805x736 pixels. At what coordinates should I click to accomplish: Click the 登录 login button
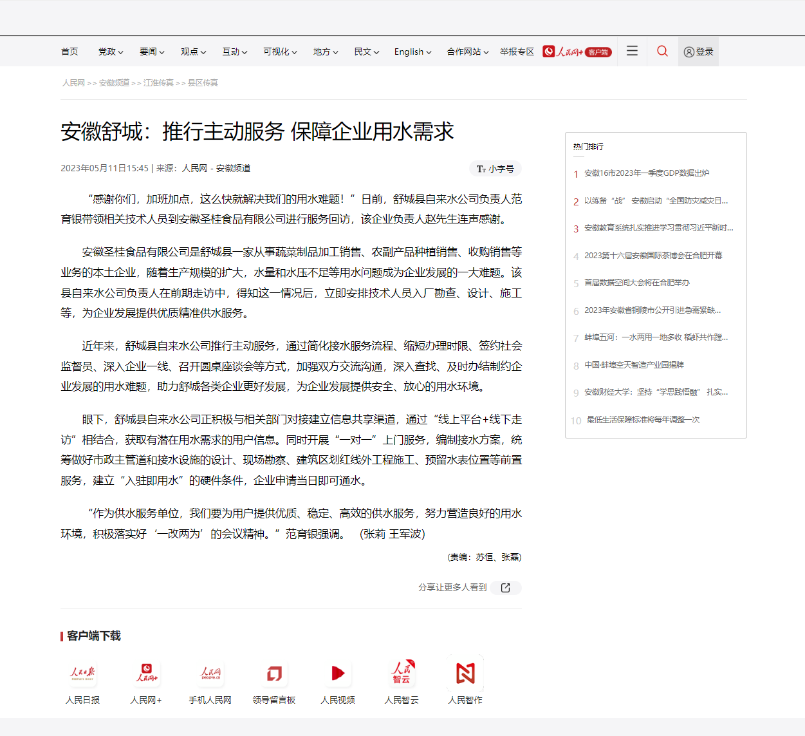click(x=698, y=52)
